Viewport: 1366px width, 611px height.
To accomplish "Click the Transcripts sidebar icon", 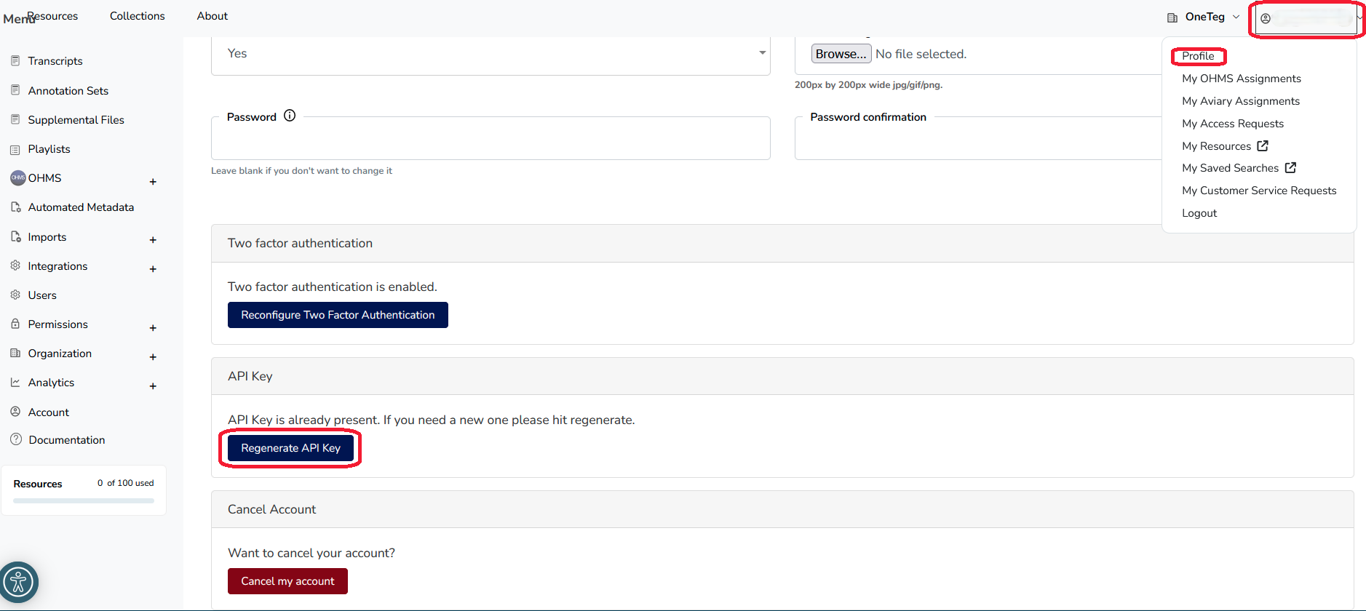I will click(x=15, y=60).
